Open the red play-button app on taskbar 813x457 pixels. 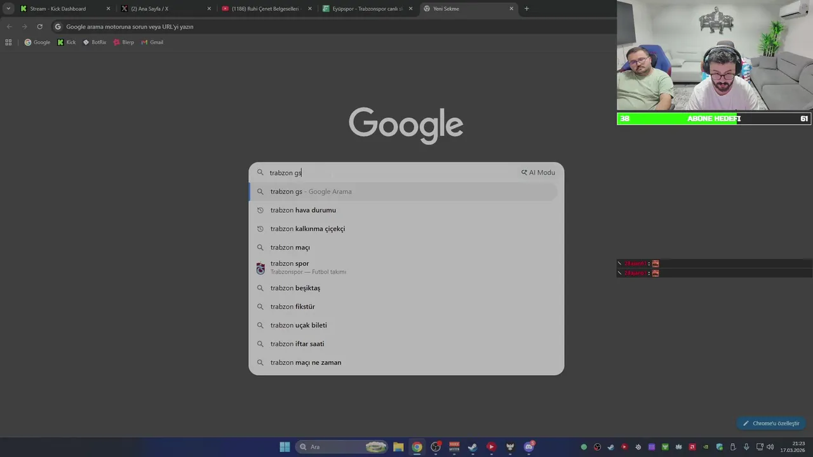click(491, 447)
